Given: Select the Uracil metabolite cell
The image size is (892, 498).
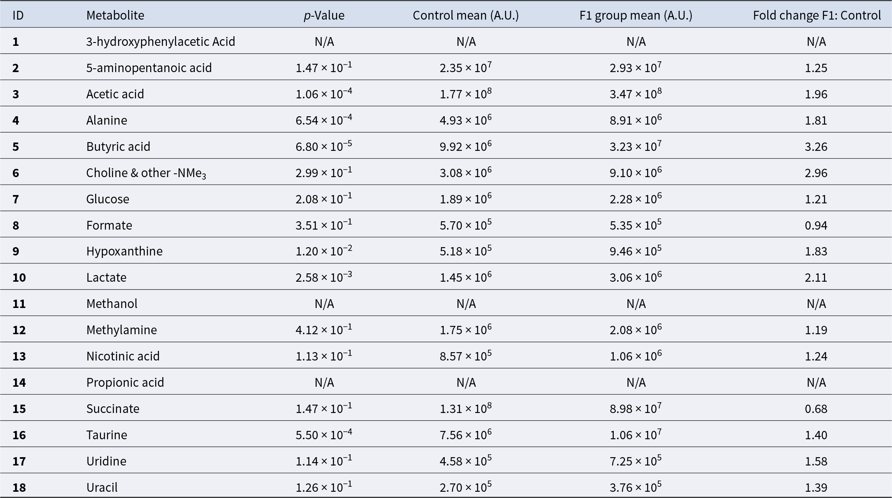Looking at the screenshot, I should click(x=102, y=488).
